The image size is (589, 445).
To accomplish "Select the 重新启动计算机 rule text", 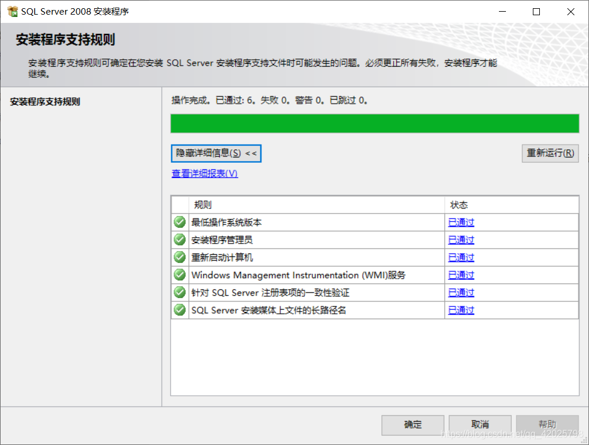I will [222, 258].
